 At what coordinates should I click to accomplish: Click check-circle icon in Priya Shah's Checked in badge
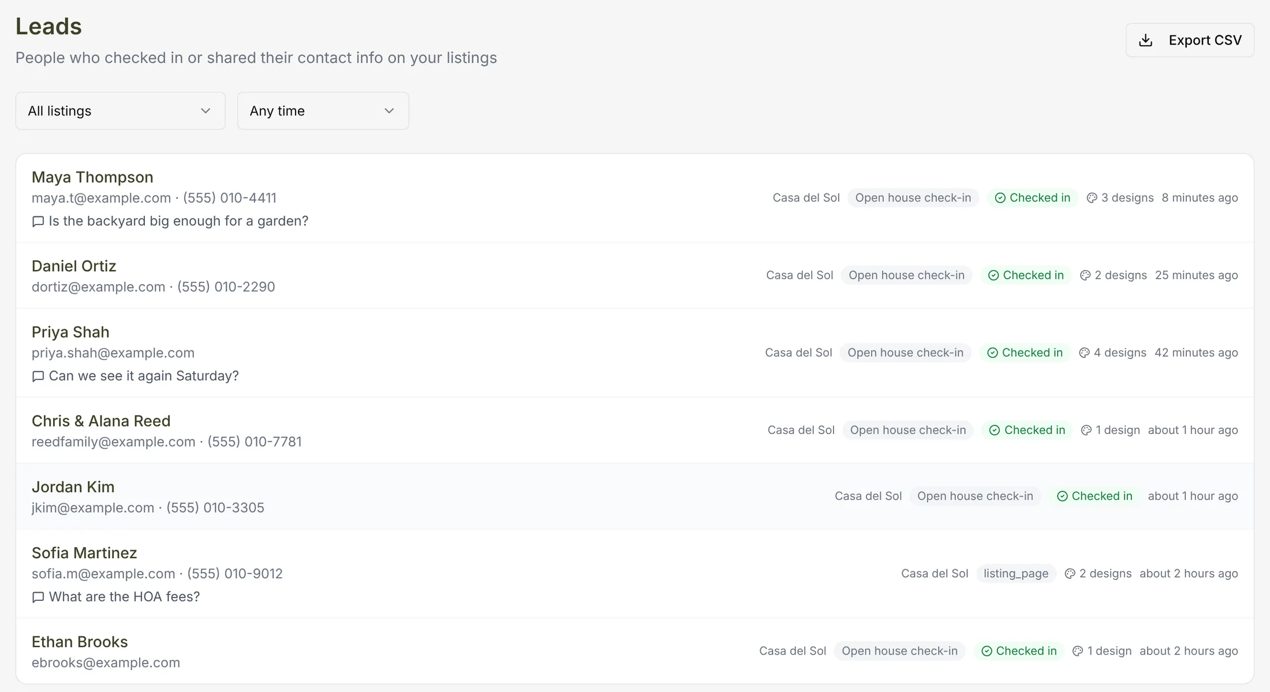coord(992,353)
